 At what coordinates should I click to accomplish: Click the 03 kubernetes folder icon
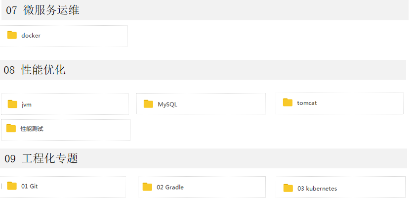[288, 188]
